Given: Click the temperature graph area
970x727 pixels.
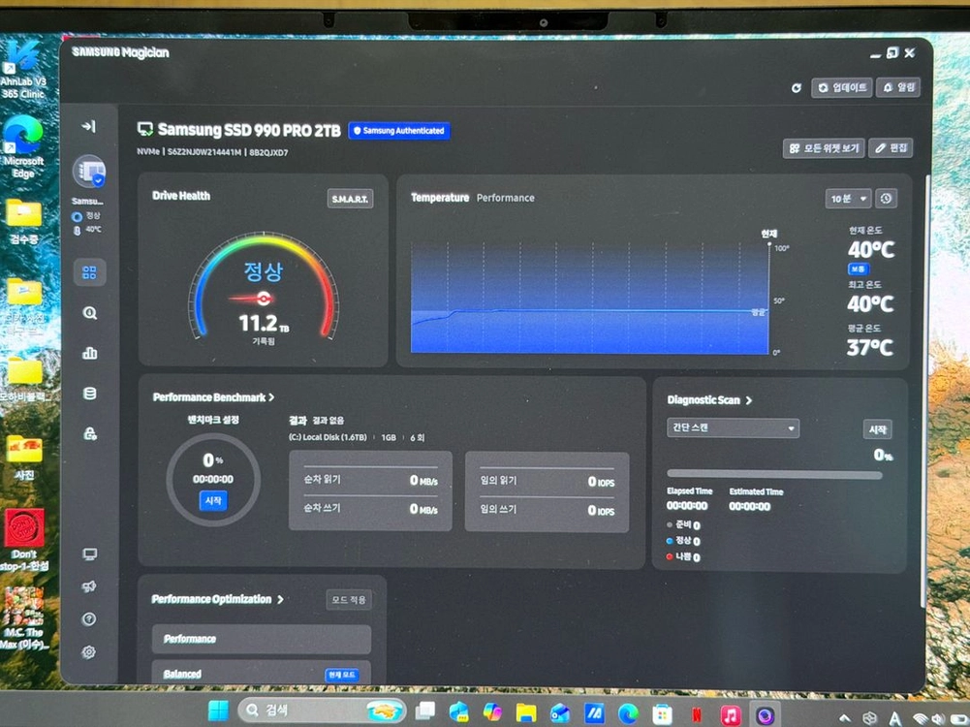Looking at the screenshot, I should (x=590, y=299).
